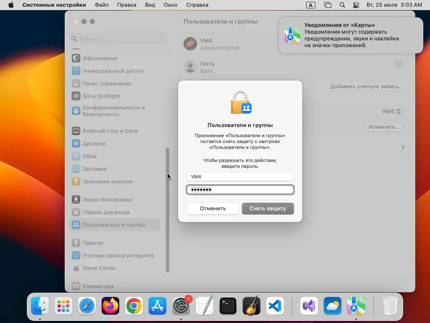Open Terminal from the Dock
The width and height of the screenshot is (430, 323).
pyautogui.click(x=228, y=306)
